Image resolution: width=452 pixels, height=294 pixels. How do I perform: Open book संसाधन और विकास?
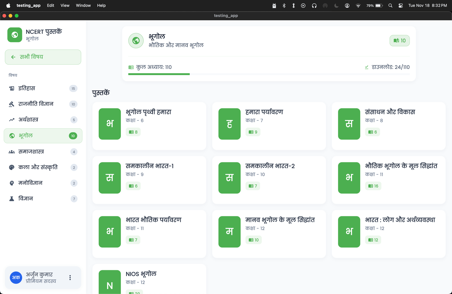pos(389,126)
